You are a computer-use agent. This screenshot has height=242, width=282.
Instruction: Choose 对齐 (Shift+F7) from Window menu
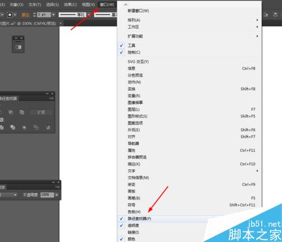[190, 137]
